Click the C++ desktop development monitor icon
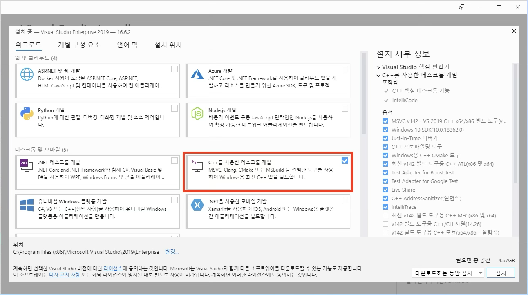Screen dimensions: 528x295 click(x=197, y=166)
